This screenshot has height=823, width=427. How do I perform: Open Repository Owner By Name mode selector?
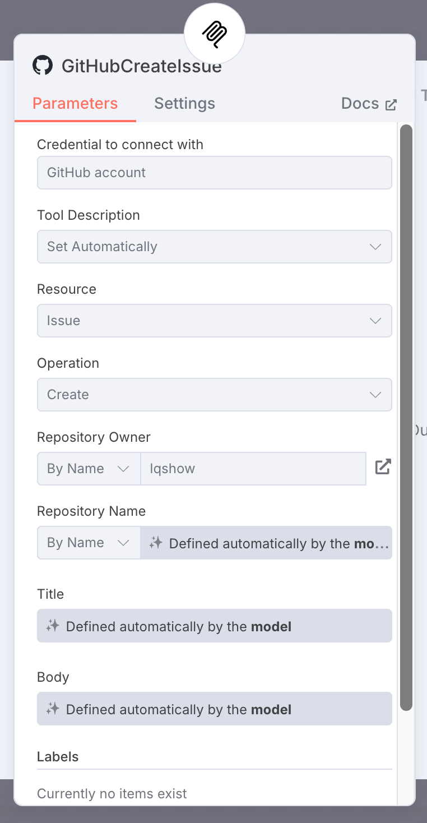tap(89, 469)
